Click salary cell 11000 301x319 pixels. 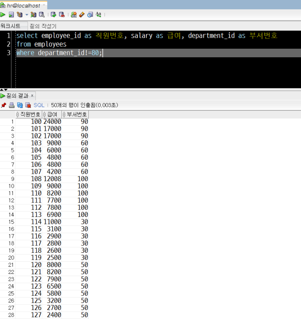click(52, 222)
